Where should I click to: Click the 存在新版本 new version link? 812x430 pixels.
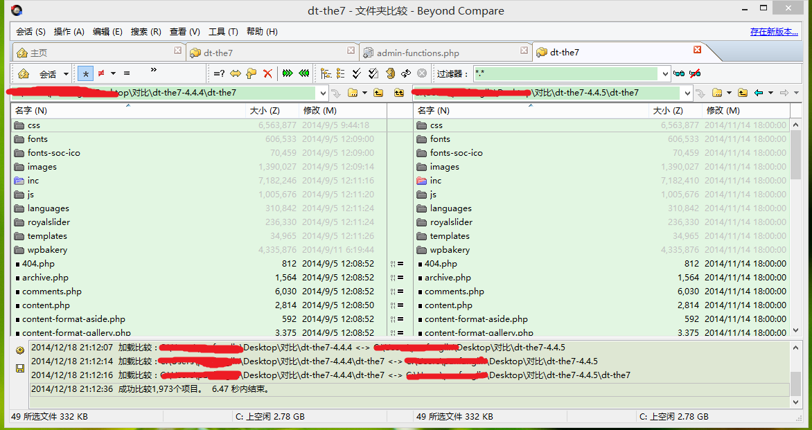pyautogui.click(x=773, y=32)
